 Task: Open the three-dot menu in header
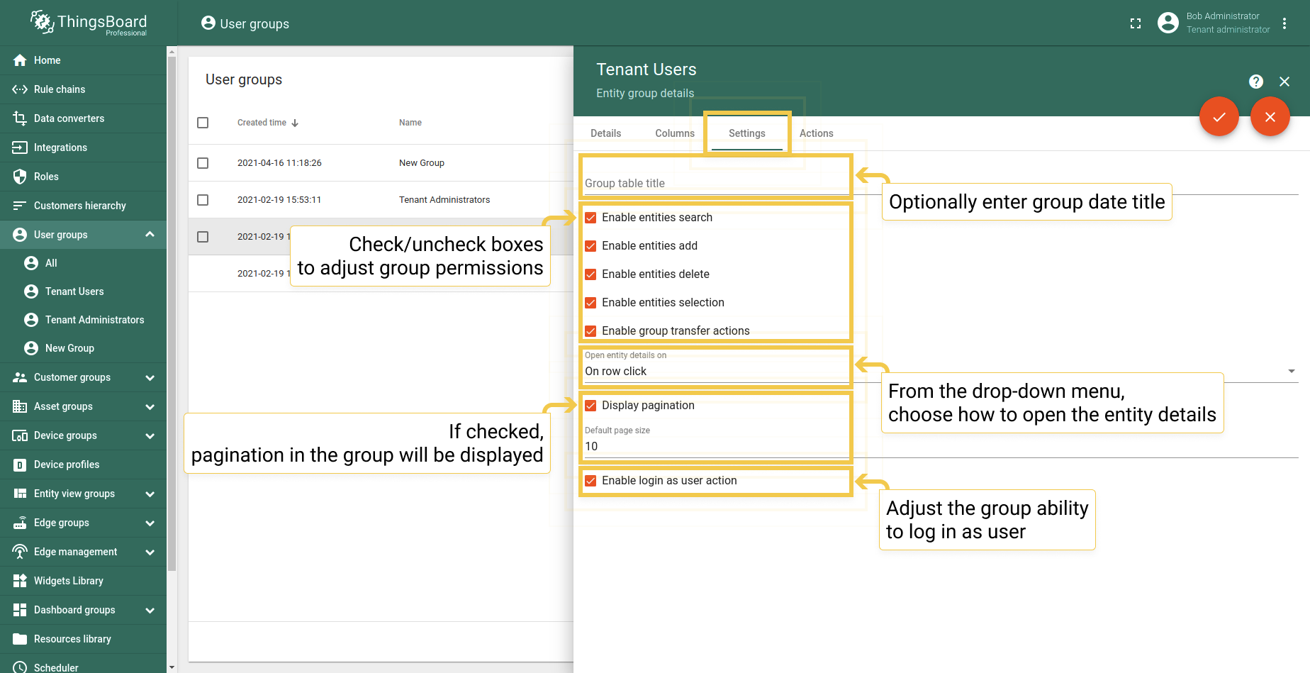[x=1284, y=23]
